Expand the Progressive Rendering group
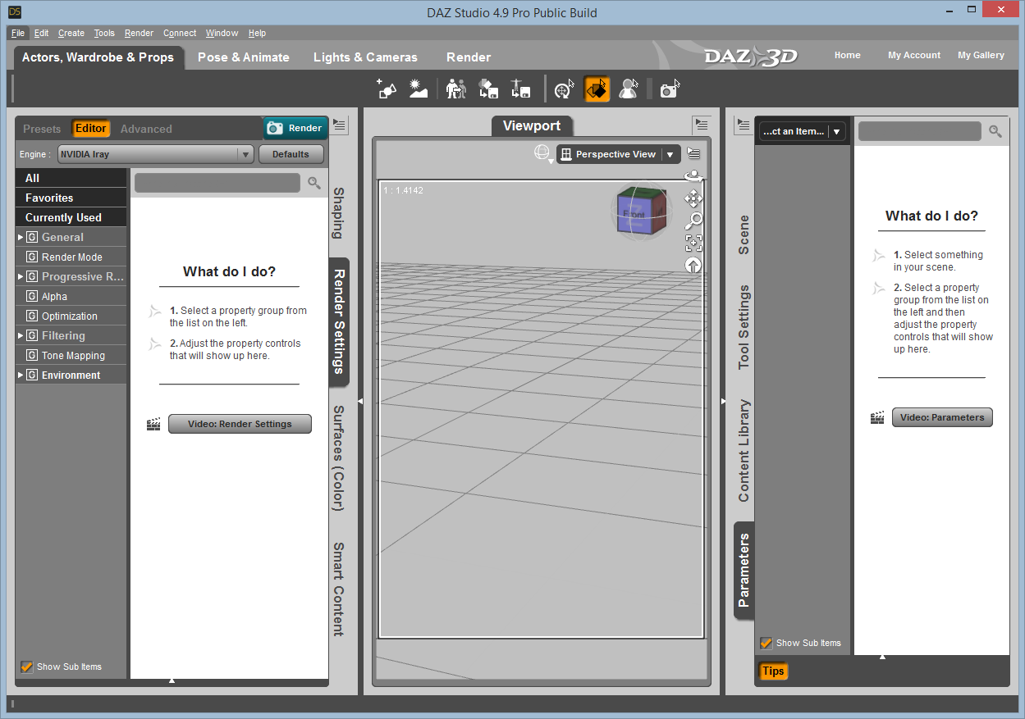 [x=21, y=276]
